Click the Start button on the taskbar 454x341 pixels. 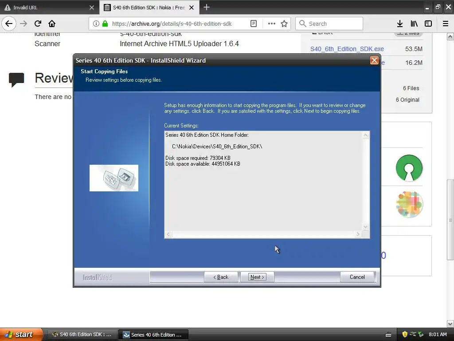click(x=21, y=334)
